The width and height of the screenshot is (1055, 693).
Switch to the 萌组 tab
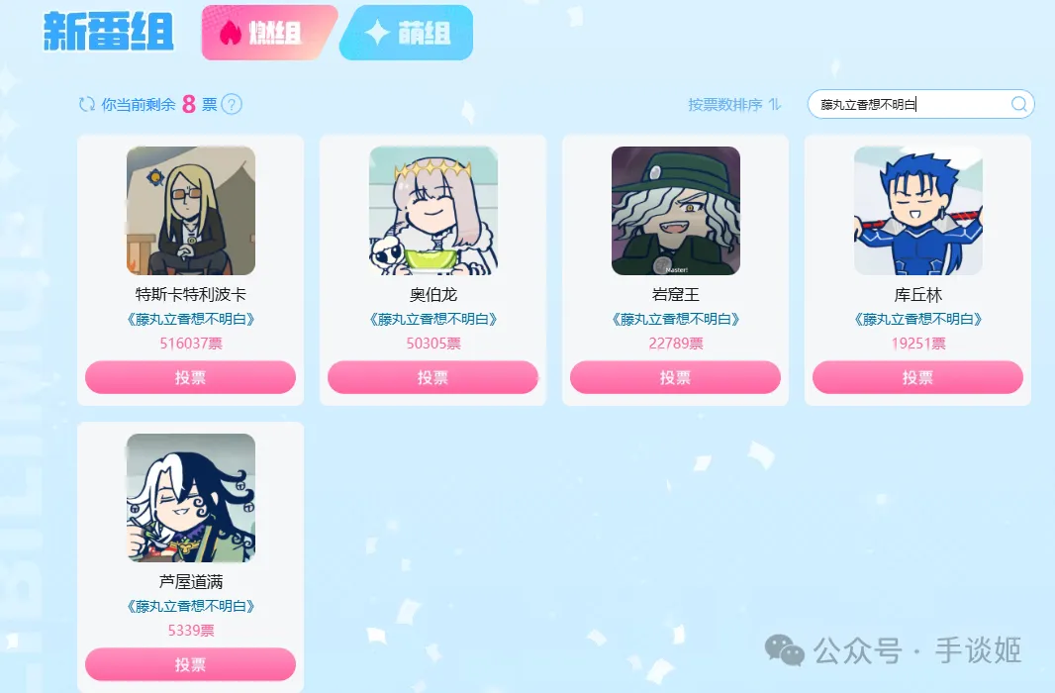point(407,33)
